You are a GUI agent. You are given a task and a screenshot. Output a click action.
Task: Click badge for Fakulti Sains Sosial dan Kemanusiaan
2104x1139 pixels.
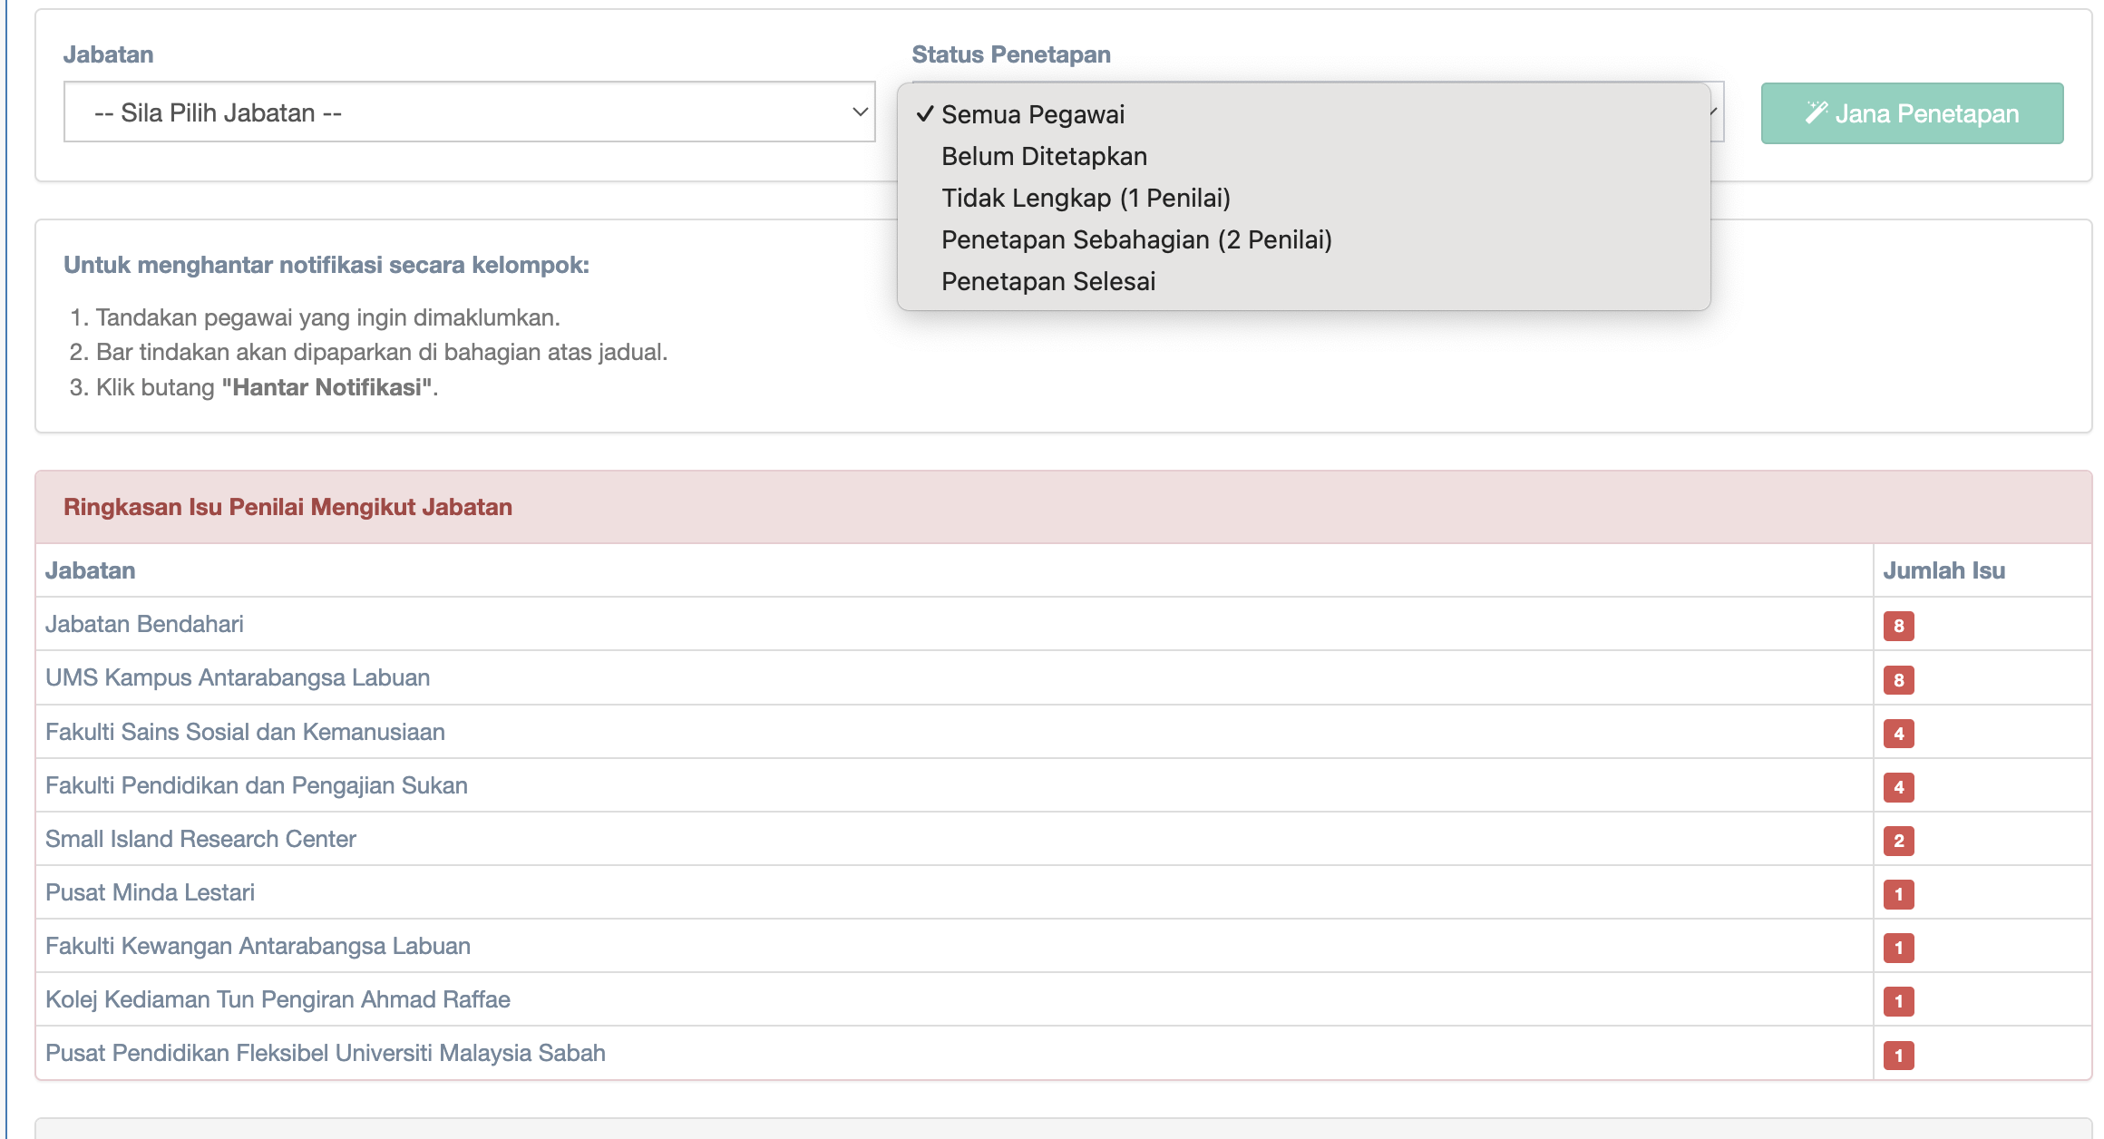(1898, 734)
